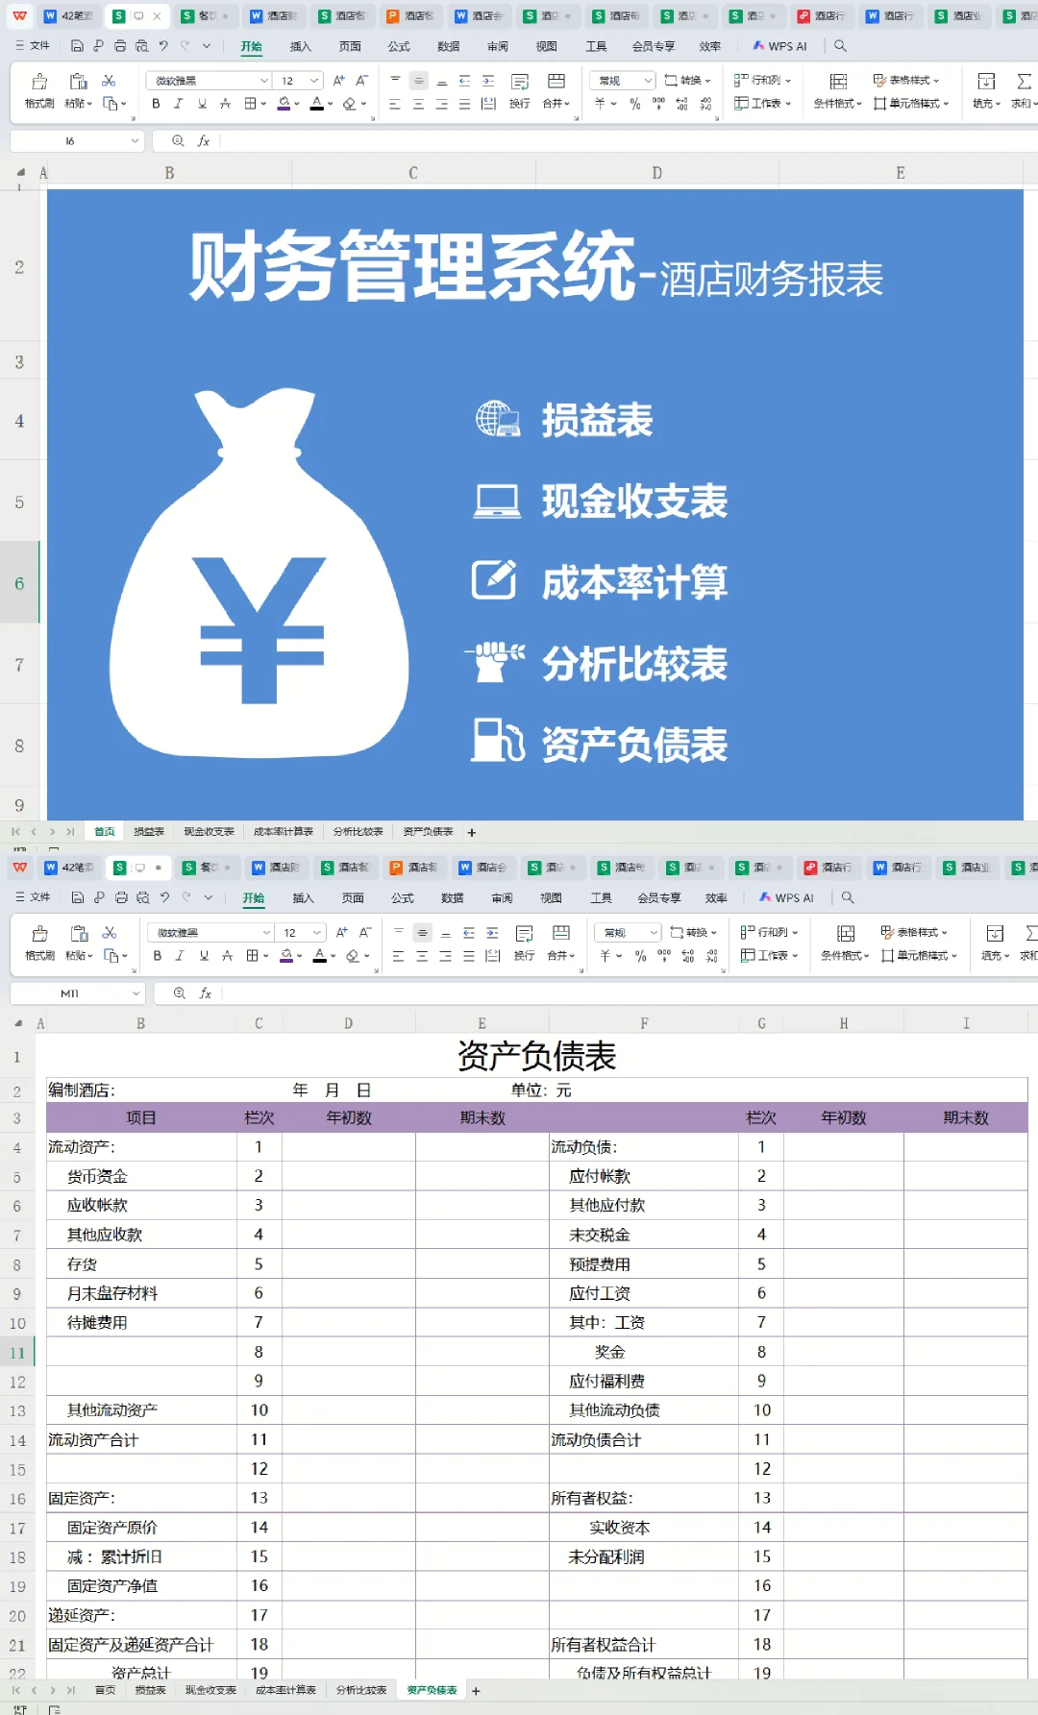This screenshot has width=1038, height=1715.
Task: Click the decrease font size (A-) icon in the lower window
Action: pos(365,933)
